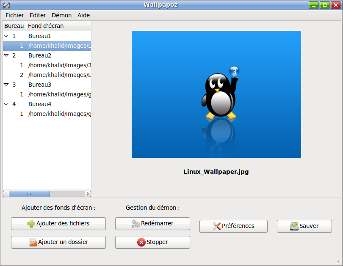Viewport: 343px width, 266px height.
Task: Click the Stopper button label
Action: (x=157, y=242)
